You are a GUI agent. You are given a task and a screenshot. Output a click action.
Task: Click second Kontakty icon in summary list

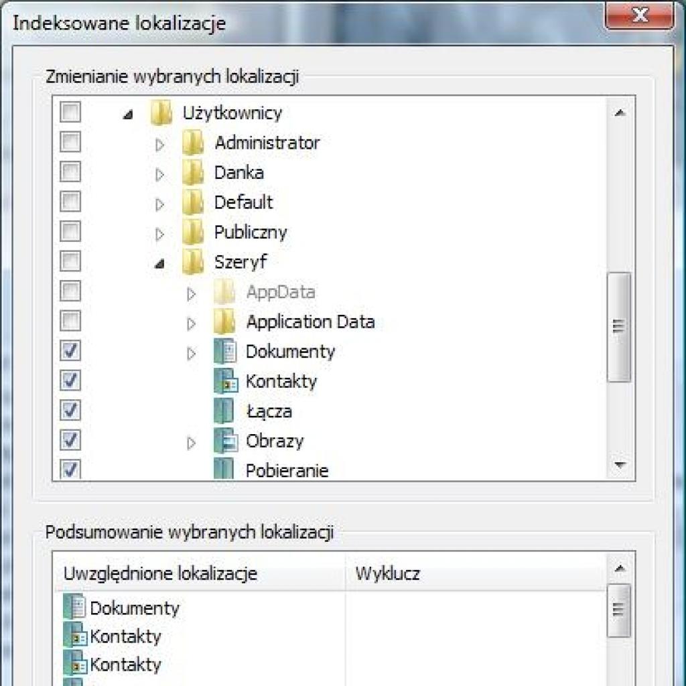[x=75, y=664]
